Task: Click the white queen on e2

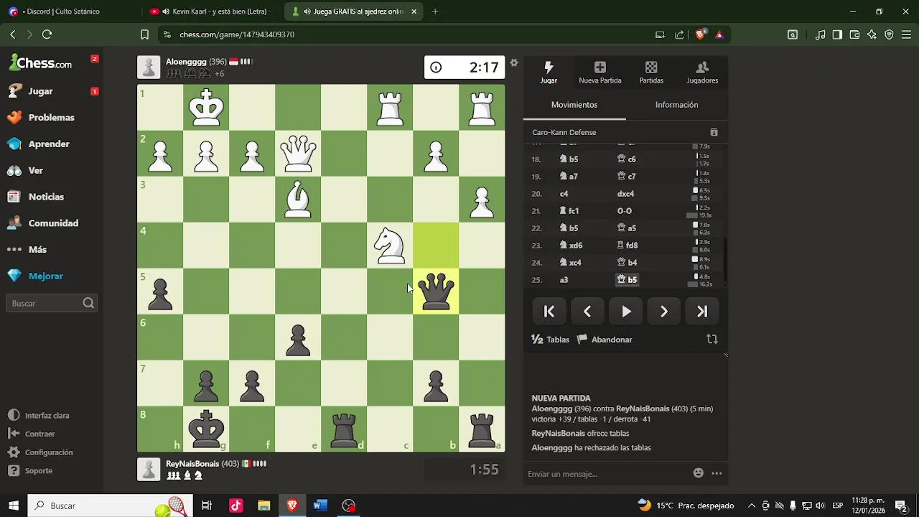Action: 298,154
